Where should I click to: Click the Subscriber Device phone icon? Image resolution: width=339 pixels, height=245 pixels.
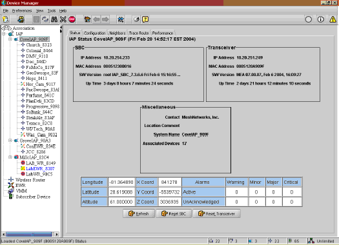(x=10, y=197)
